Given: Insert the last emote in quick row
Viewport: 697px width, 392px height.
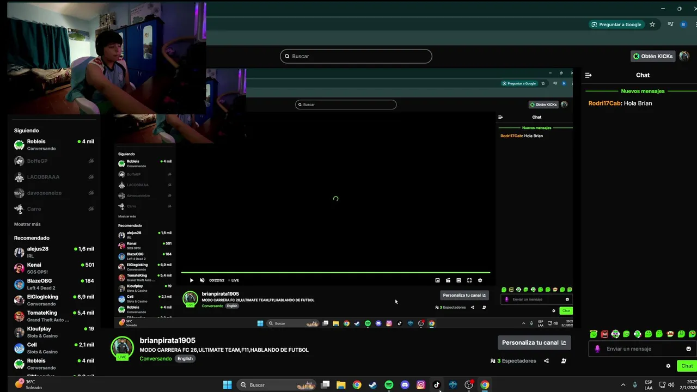Looking at the screenshot, I should tap(692, 334).
